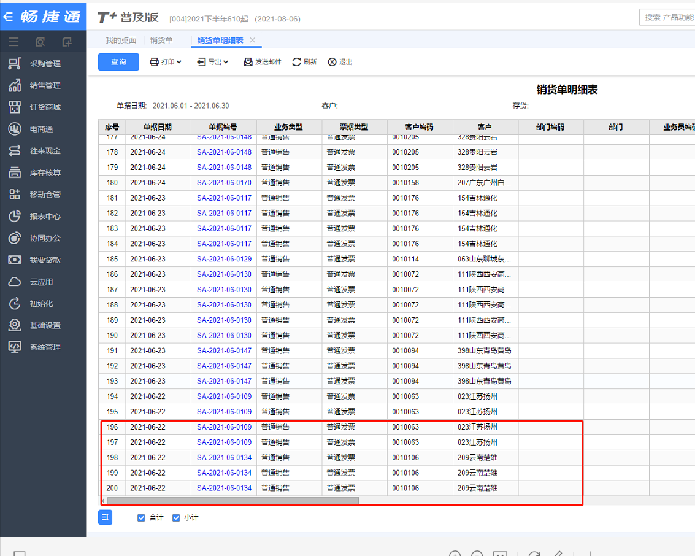Open the 基础设置 gear icon
This screenshot has width=695, height=556.
click(15, 325)
